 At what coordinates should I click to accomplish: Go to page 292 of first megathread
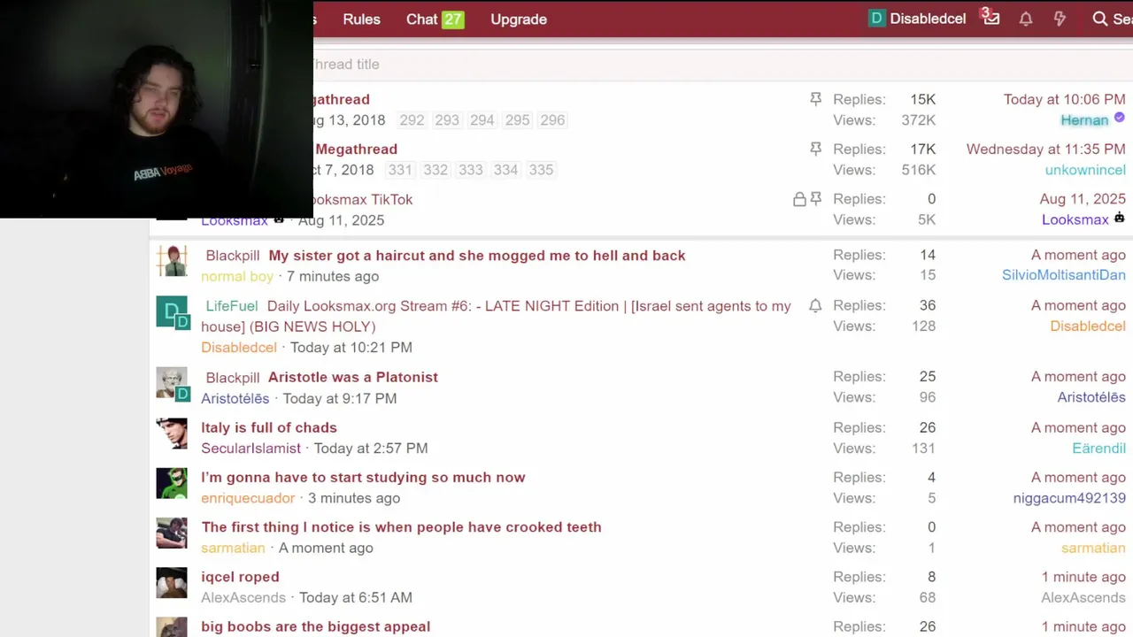tap(412, 120)
